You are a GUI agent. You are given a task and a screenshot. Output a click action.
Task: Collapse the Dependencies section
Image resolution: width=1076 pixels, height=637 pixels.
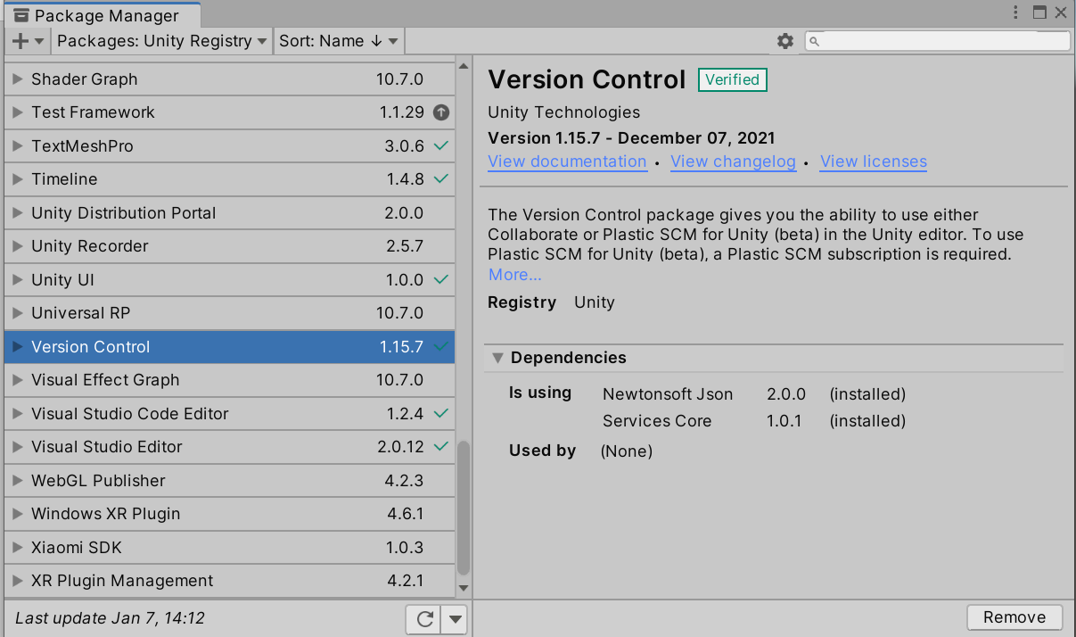pyautogui.click(x=497, y=358)
